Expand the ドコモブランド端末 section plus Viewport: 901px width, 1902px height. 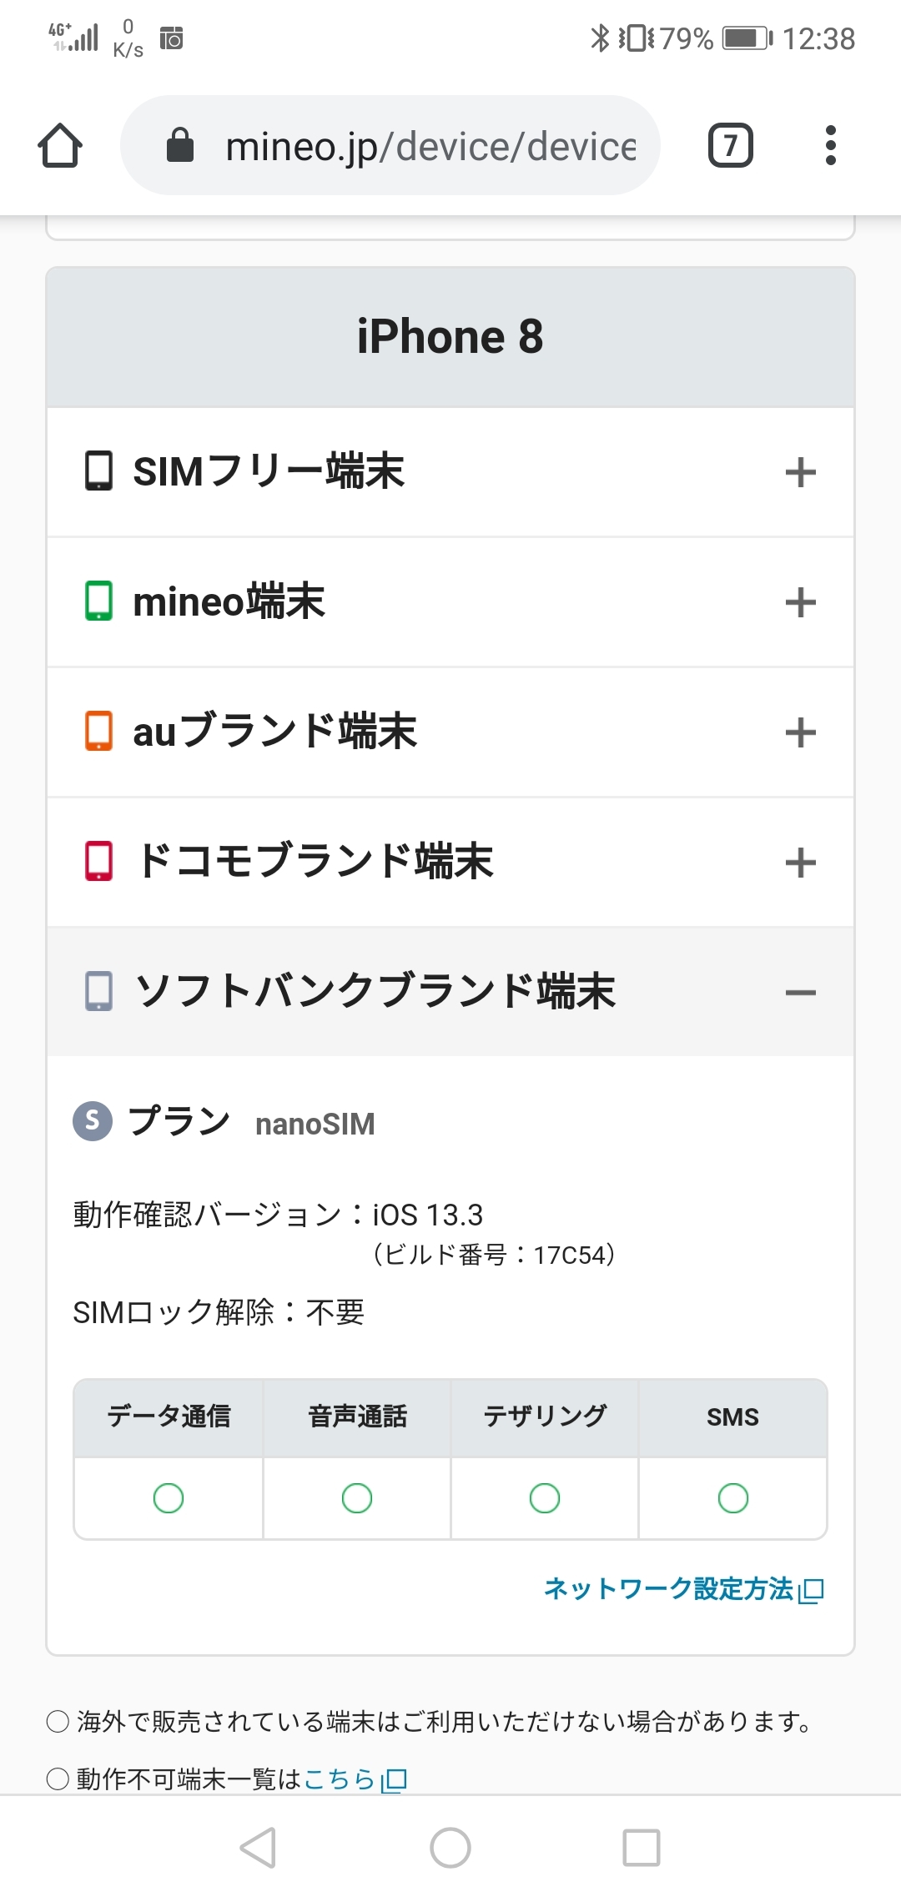[800, 863]
